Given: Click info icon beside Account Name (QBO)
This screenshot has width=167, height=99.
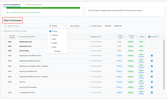Looking at the screenshot, I should (36, 37).
